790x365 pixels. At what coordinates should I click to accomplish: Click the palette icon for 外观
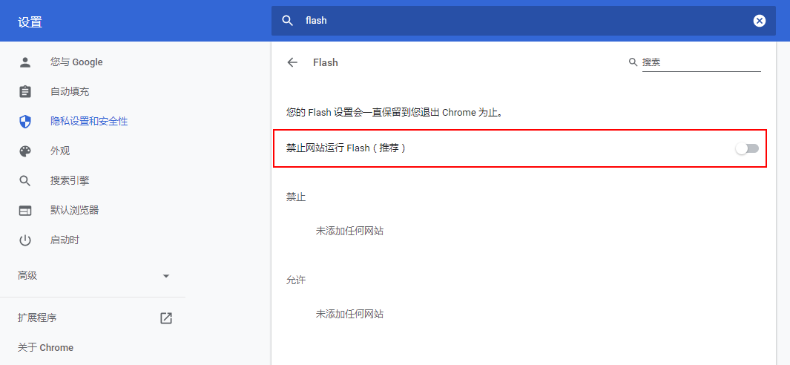[x=25, y=151]
